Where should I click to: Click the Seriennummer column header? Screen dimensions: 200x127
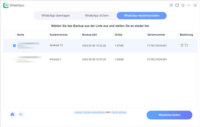pyautogui.click(x=156, y=35)
